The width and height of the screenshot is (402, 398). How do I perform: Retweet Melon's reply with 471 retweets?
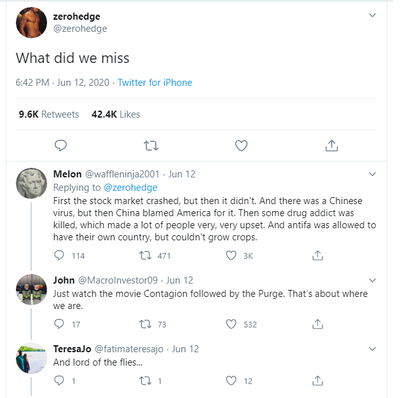point(145,256)
